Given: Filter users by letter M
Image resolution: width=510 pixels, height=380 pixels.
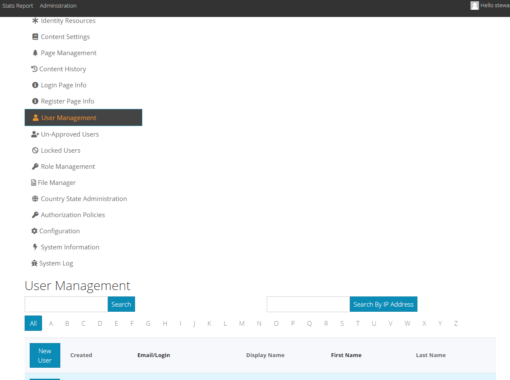Looking at the screenshot, I should [242, 323].
